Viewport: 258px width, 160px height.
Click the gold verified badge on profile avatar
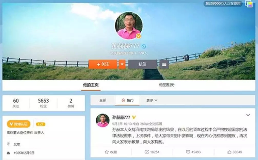(x=138, y=36)
